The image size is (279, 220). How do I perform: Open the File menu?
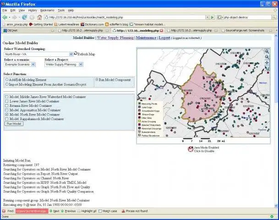[5, 11]
